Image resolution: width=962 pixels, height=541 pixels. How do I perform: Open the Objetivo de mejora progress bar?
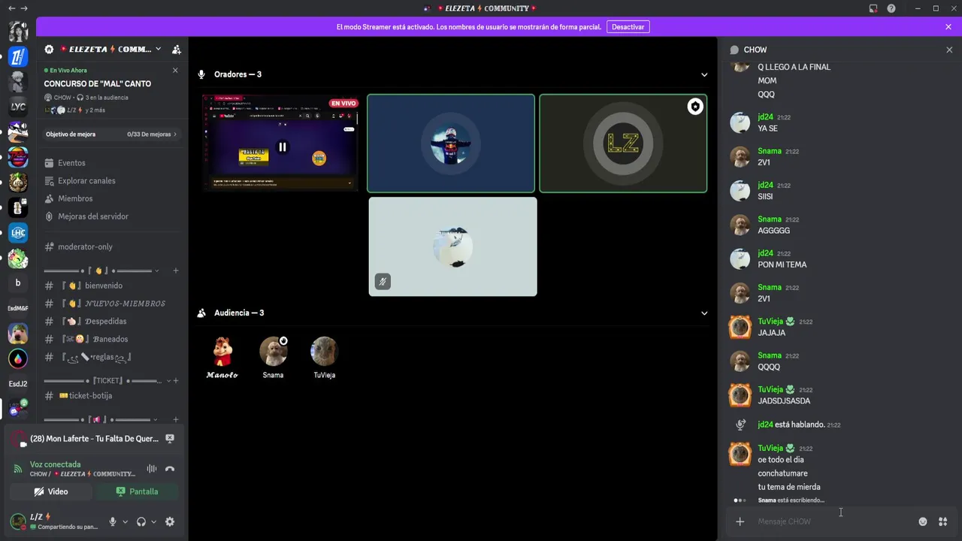coord(111,134)
